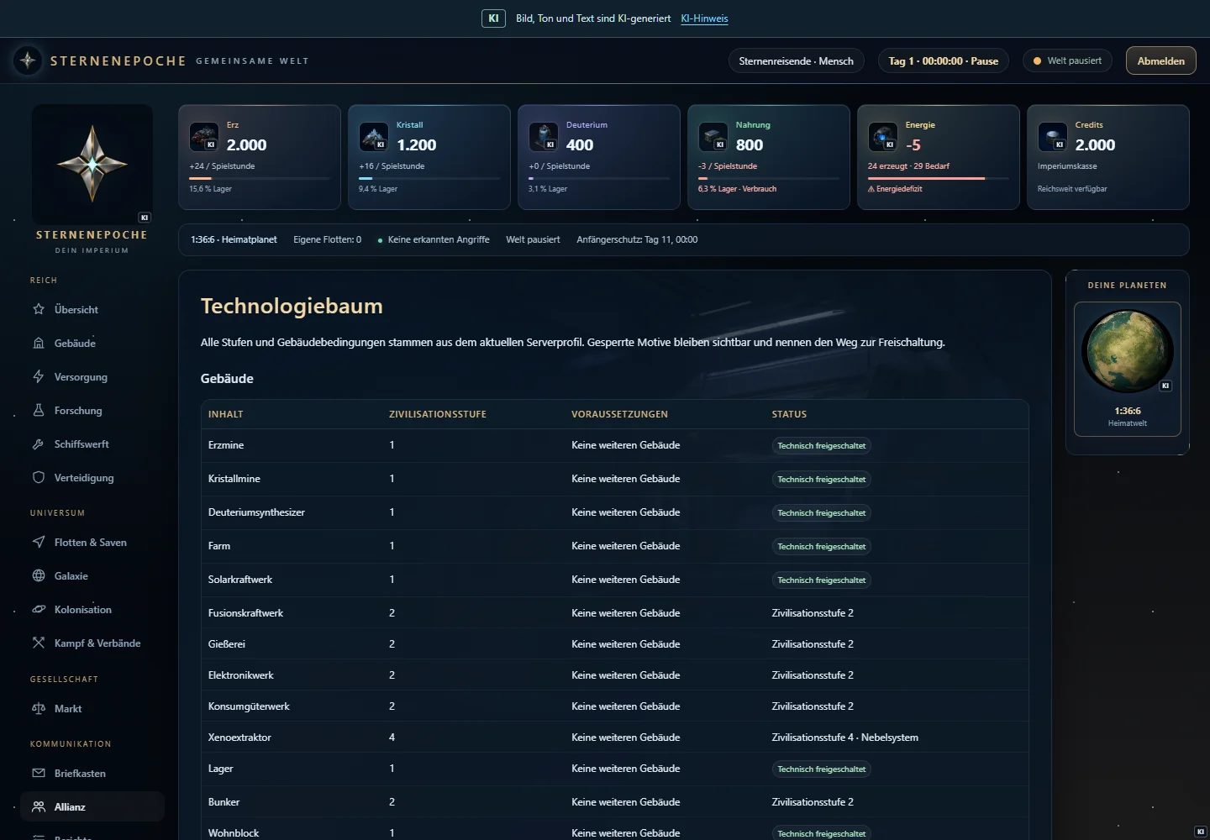This screenshot has height=840, width=1210.
Task: Click the '1:36:6 · Heimatplanet' status text
Action: click(x=234, y=239)
